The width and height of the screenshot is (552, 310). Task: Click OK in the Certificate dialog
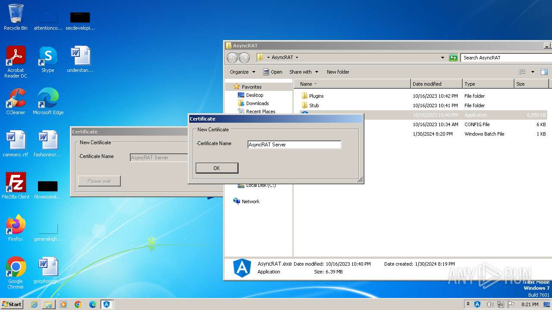(x=217, y=168)
